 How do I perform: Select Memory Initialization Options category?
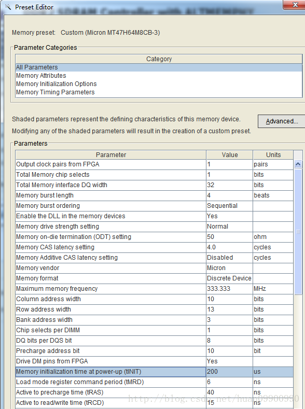159,84
